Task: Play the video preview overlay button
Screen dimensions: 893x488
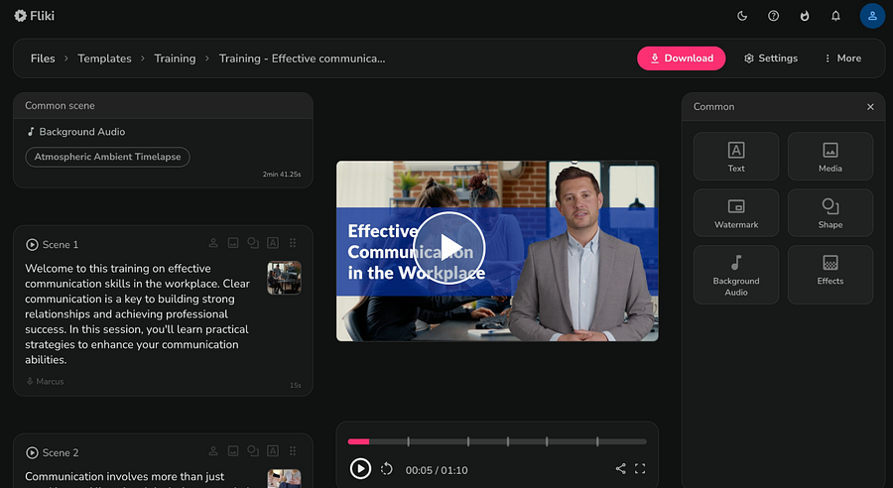Action: tap(448, 248)
